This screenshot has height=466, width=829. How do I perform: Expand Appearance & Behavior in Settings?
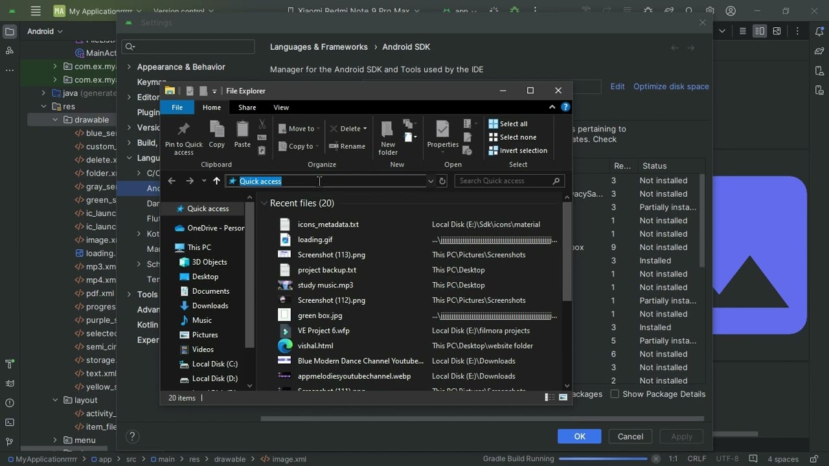tap(129, 67)
